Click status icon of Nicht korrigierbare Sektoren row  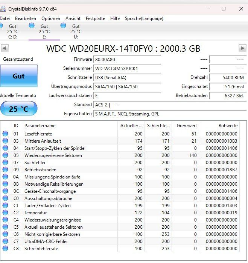pos(5,234)
